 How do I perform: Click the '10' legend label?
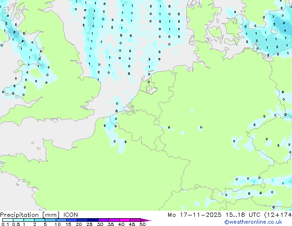[58, 224]
